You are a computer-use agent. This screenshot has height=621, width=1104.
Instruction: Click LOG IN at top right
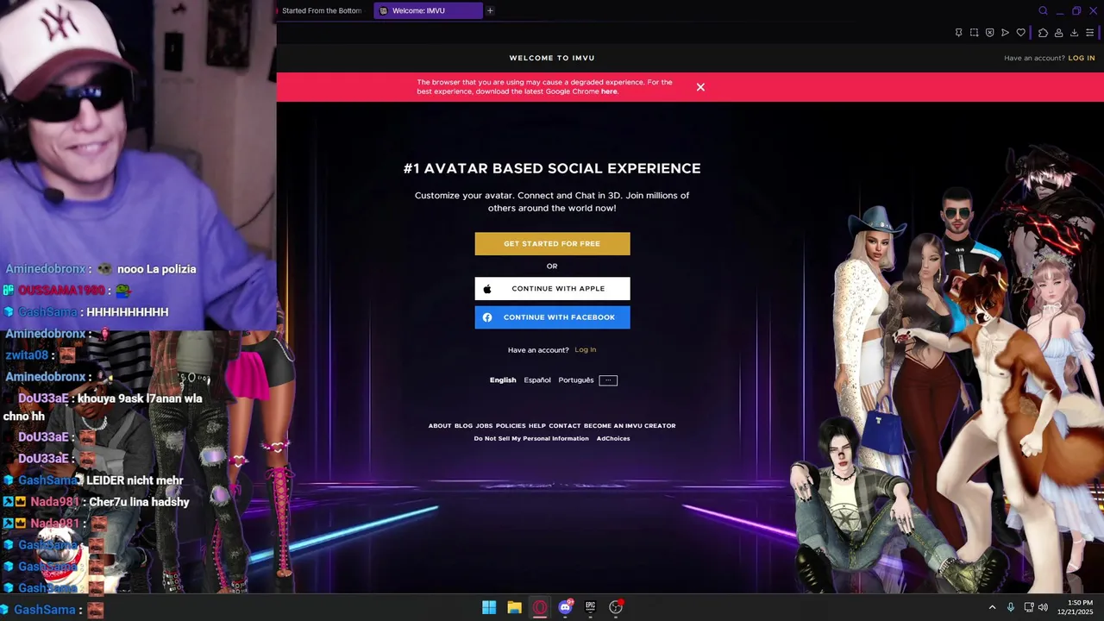click(1082, 58)
